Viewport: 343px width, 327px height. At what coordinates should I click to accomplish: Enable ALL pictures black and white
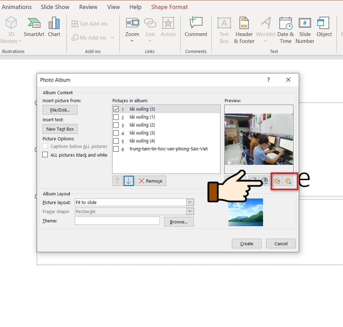point(45,155)
